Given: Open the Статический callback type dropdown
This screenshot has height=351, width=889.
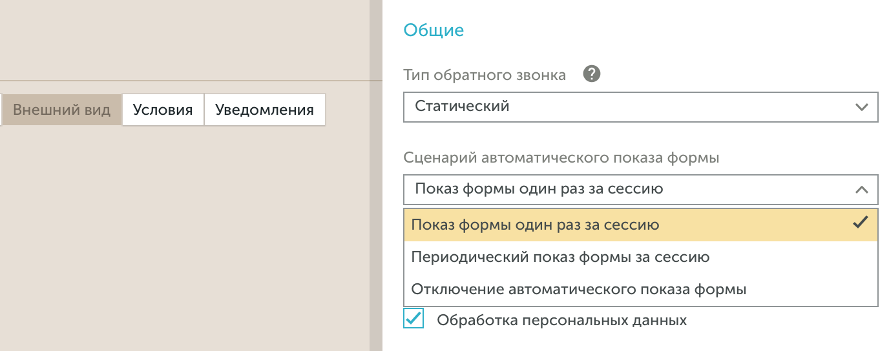Looking at the screenshot, I should pyautogui.click(x=640, y=107).
